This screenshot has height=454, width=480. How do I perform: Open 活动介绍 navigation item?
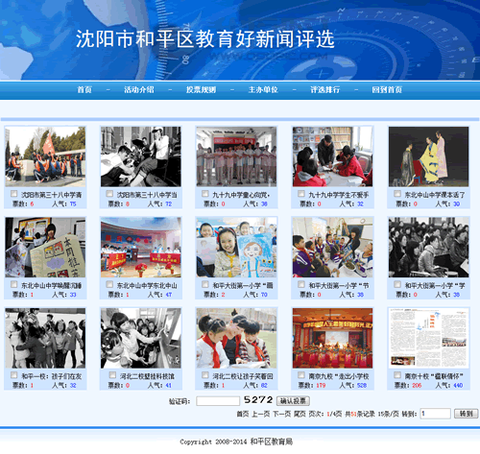(139, 89)
